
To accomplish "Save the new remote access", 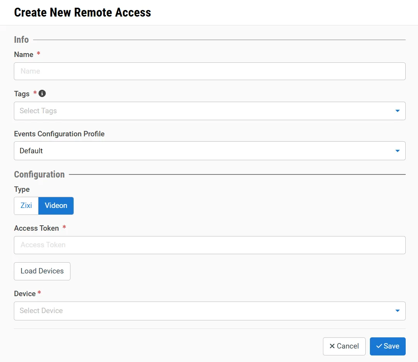I will (x=388, y=346).
